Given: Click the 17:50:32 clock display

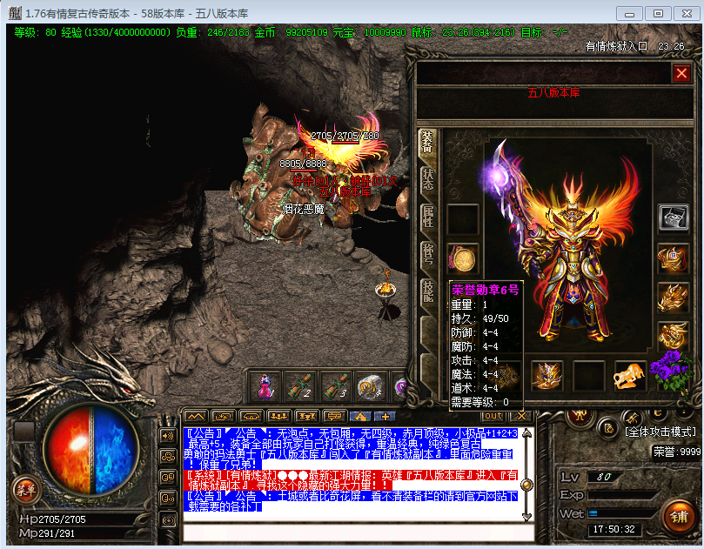Looking at the screenshot, I should pyautogui.click(x=614, y=529).
